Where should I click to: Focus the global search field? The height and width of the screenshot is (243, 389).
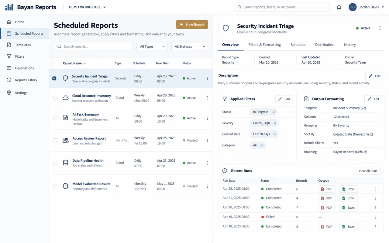[282, 7]
